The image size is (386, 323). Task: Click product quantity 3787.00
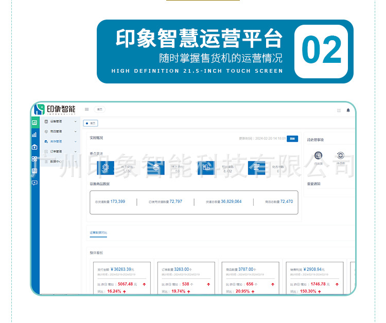point(245,269)
